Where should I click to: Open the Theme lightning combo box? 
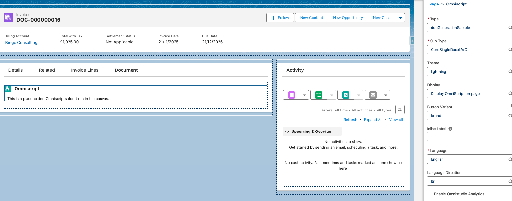pyautogui.click(x=469, y=72)
